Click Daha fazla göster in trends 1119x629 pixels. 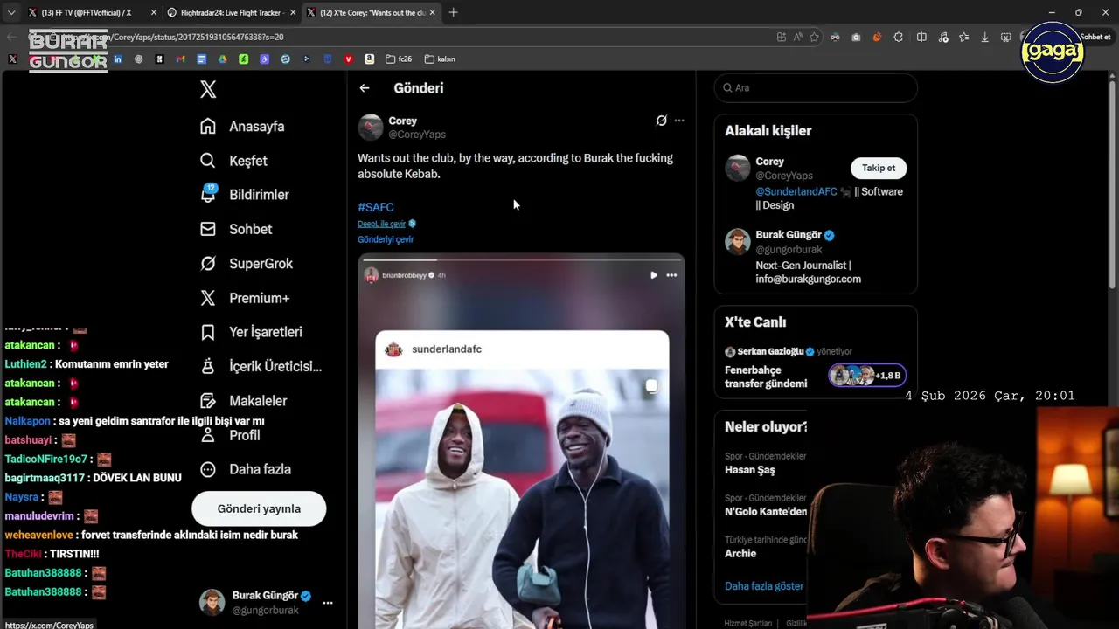click(764, 586)
